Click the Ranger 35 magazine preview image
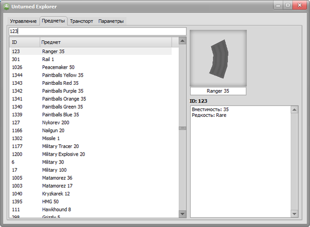Screen dimensions: 310x227 (218, 58)
